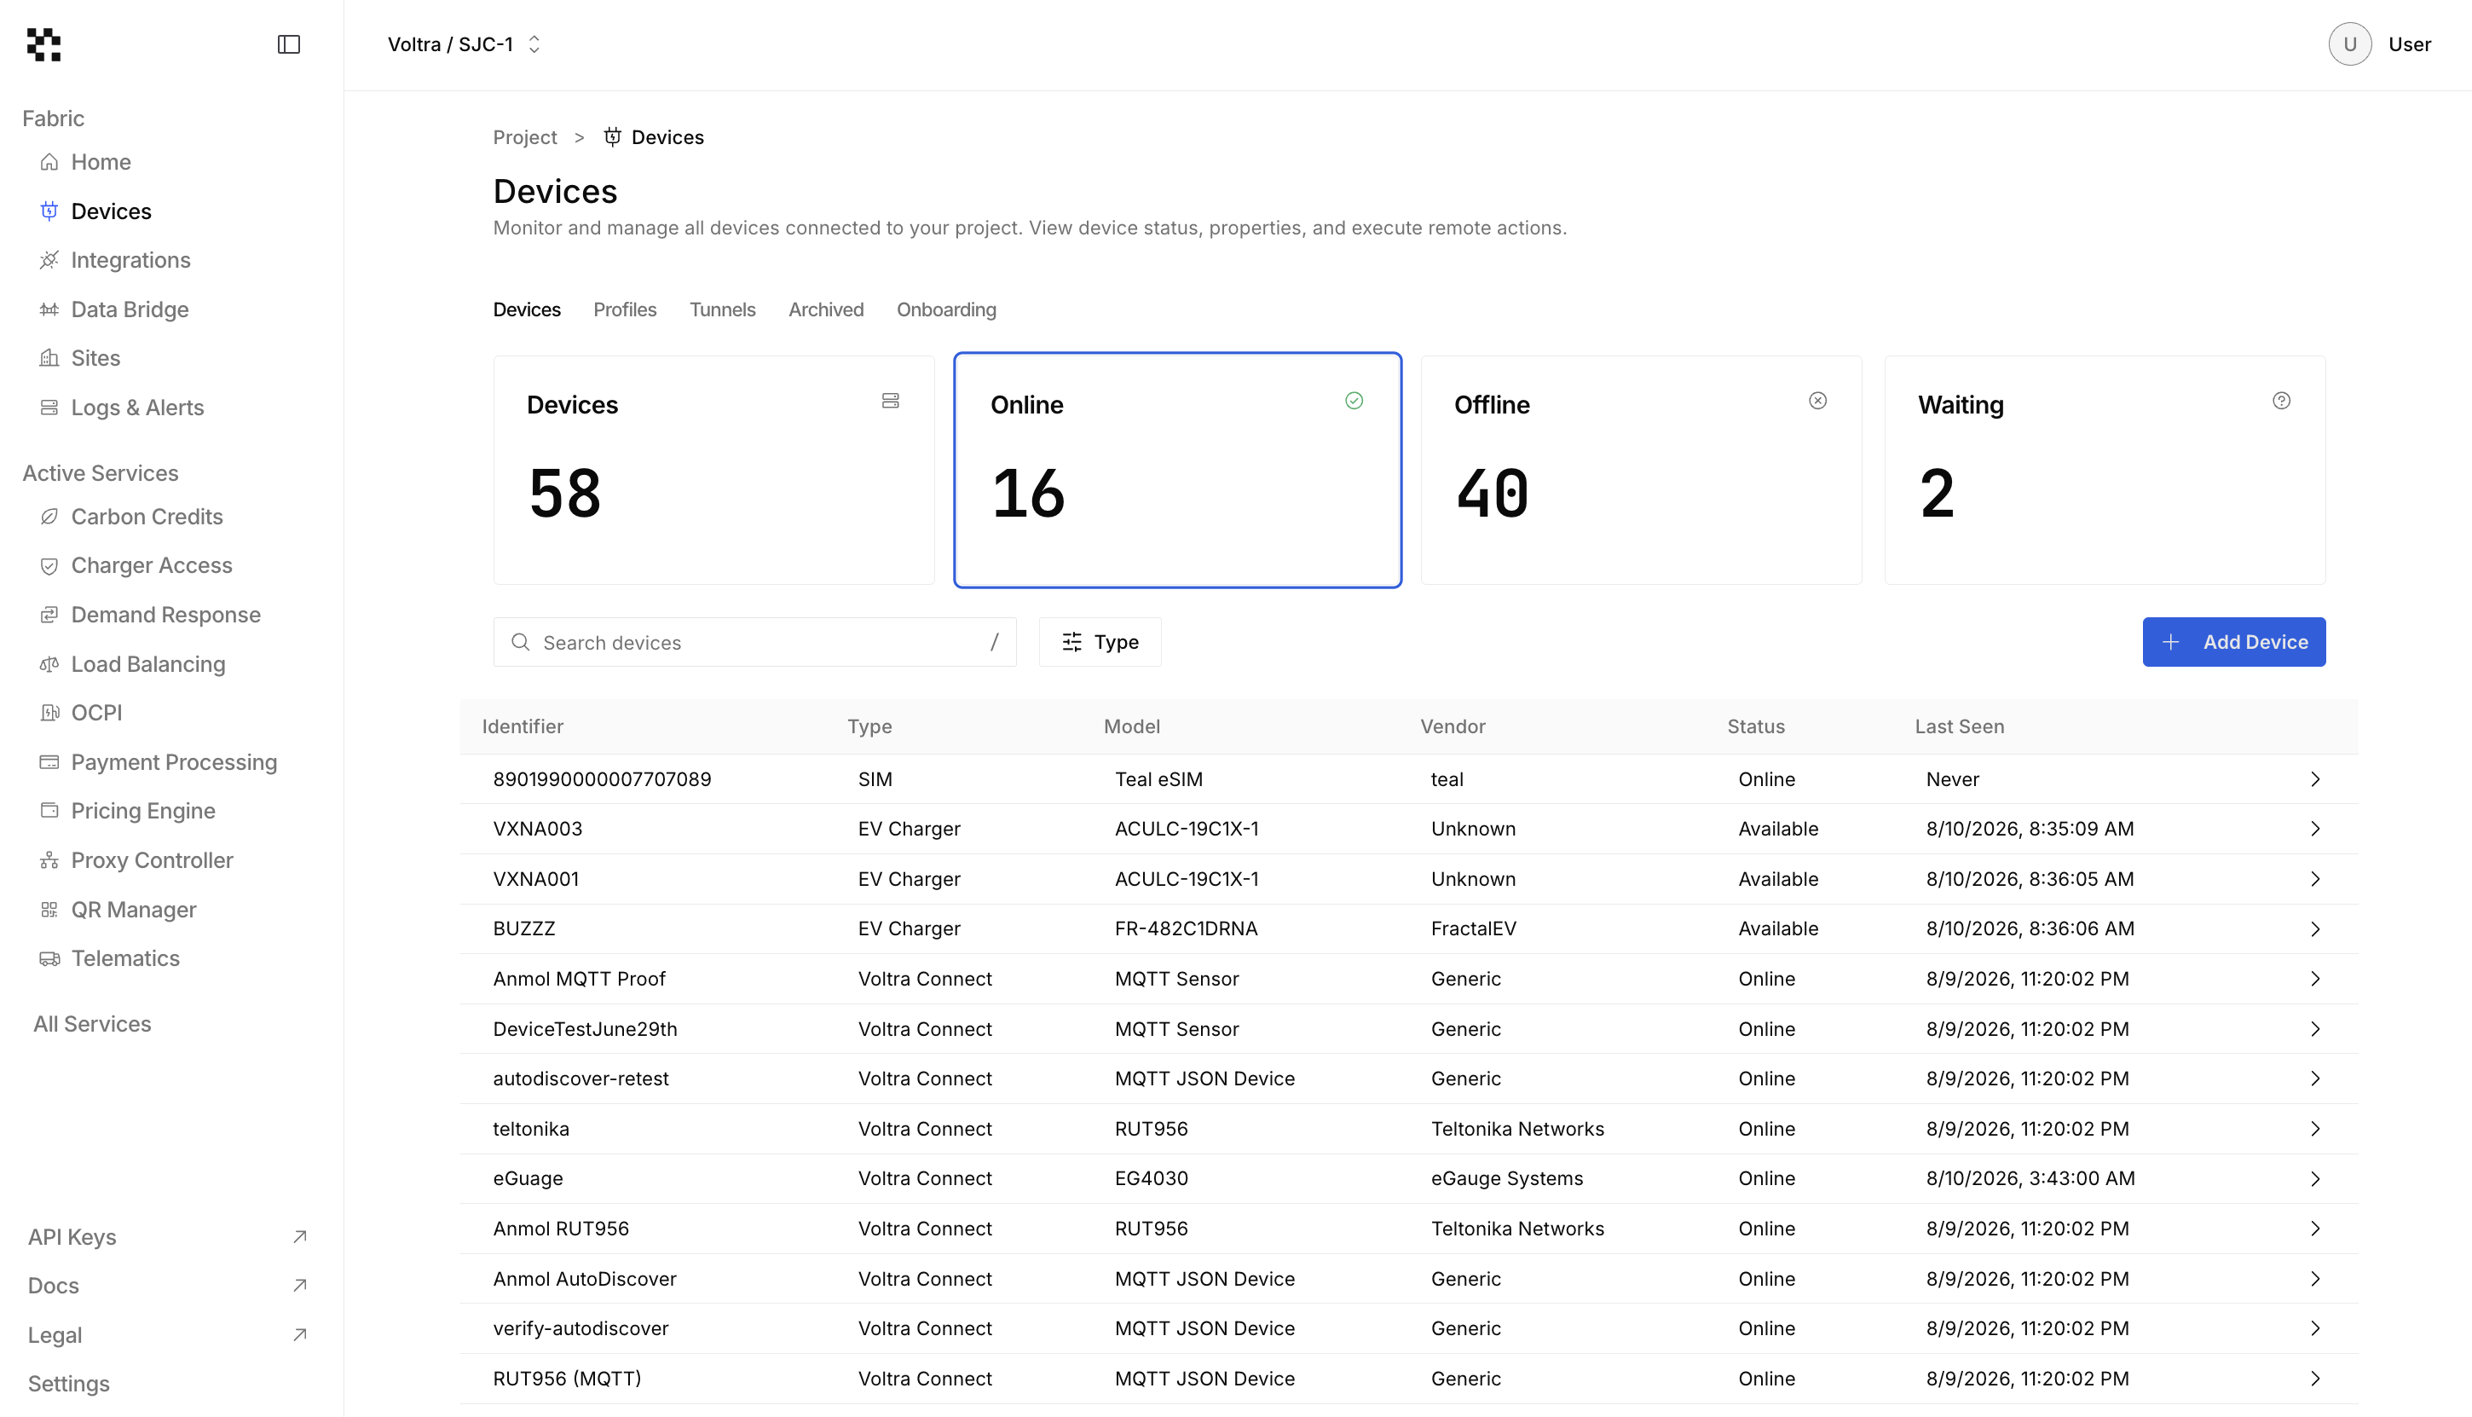
Task: Select the Offline devices card
Action: pyautogui.click(x=1641, y=470)
